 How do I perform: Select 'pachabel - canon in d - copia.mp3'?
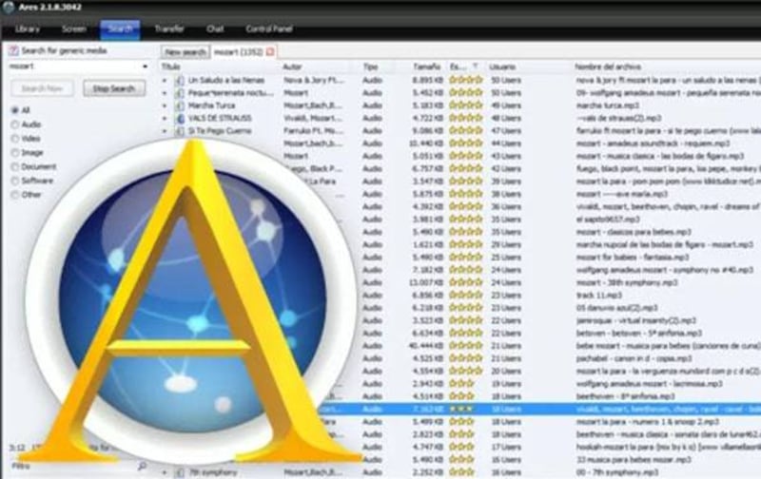[634, 358]
